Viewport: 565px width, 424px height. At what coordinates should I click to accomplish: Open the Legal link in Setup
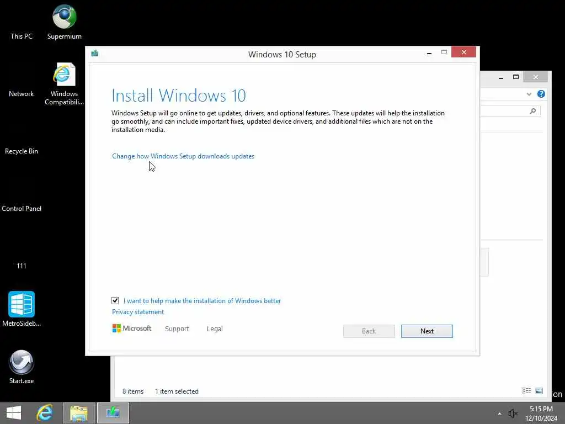pyautogui.click(x=215, y=329)
